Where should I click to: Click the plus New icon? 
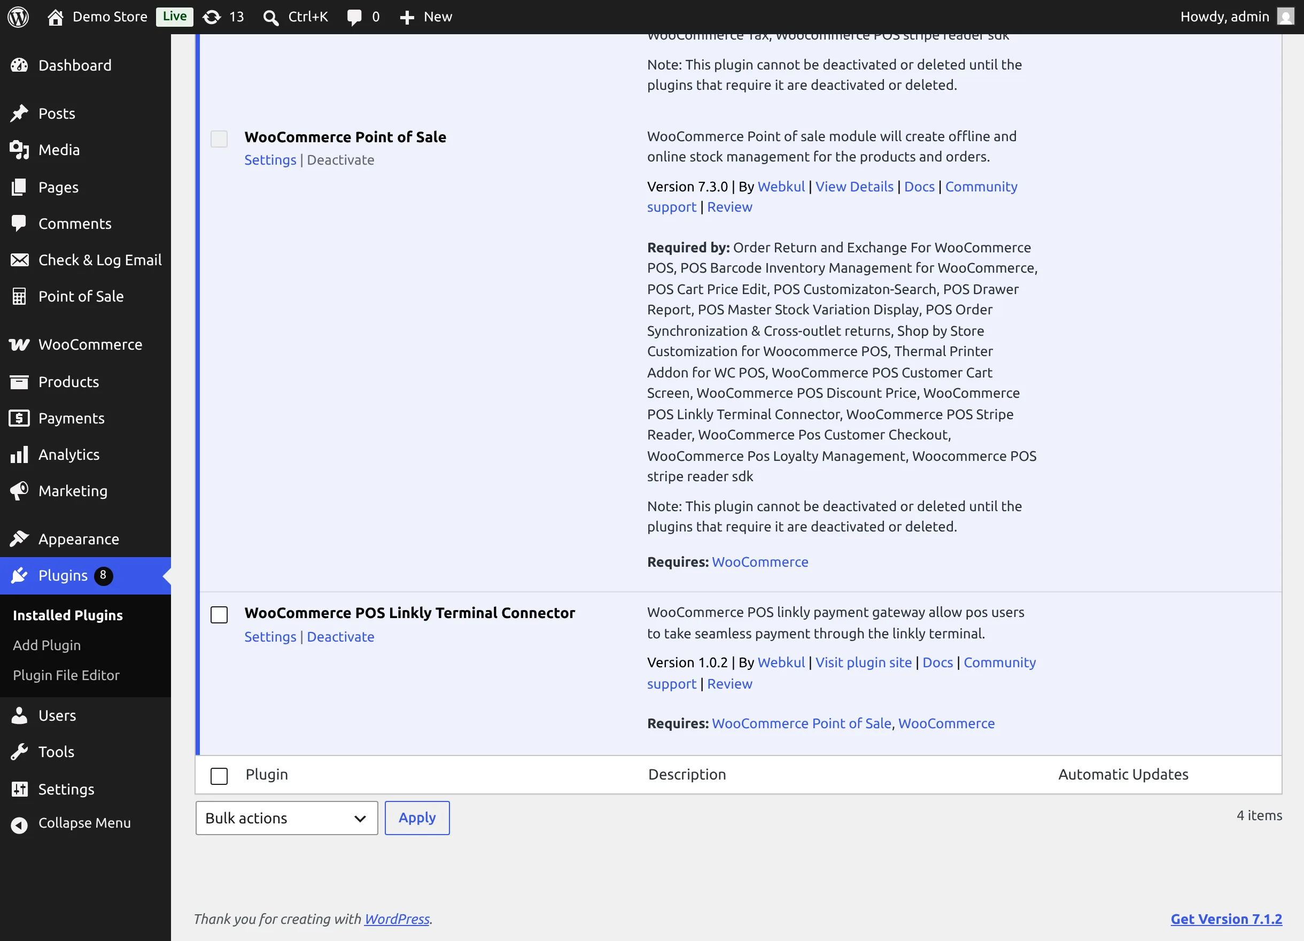407,17
